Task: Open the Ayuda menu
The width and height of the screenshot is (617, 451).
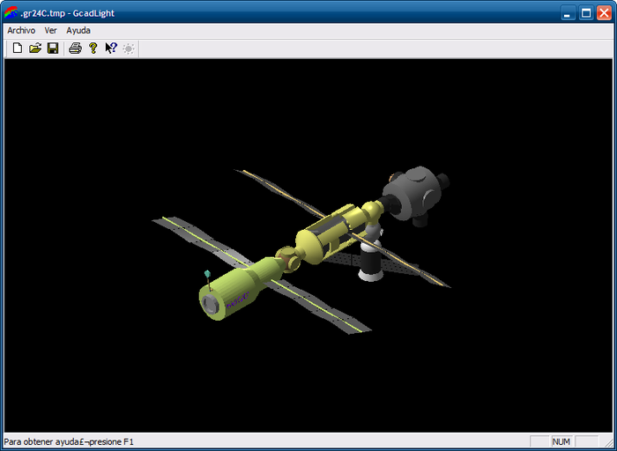Action: 78,30
